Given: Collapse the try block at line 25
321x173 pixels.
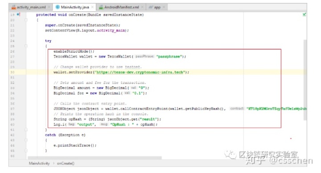Looking at the screenshot, I should pyautogui.click(x=26, y=46).
